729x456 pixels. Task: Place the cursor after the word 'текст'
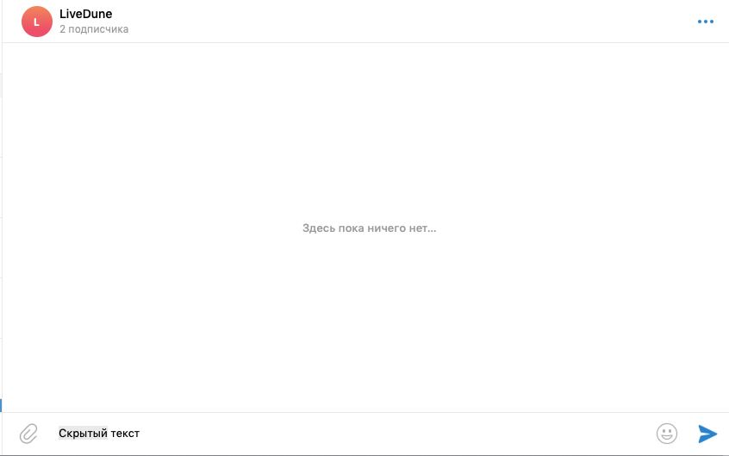tap(140, 434)
